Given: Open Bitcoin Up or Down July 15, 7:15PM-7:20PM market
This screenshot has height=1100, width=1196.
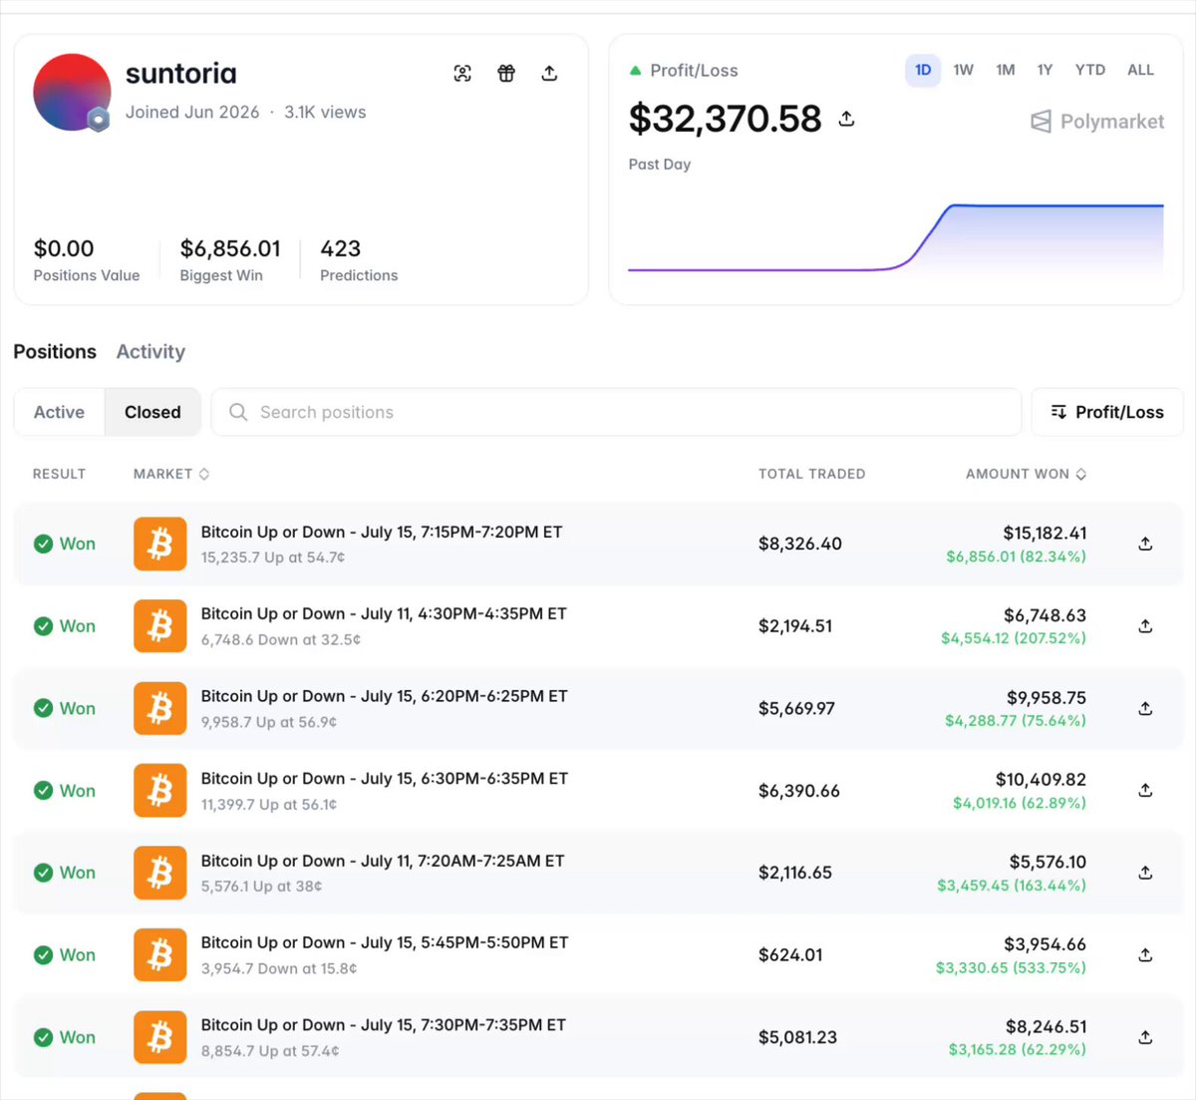Looking at the screenshot, I should 382,533.
